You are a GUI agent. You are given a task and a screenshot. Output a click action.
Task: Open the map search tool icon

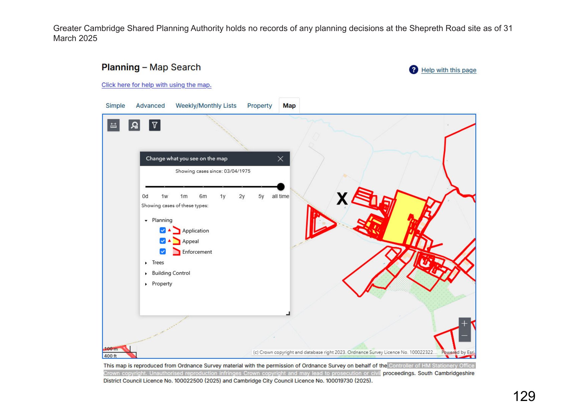[134, 125]
